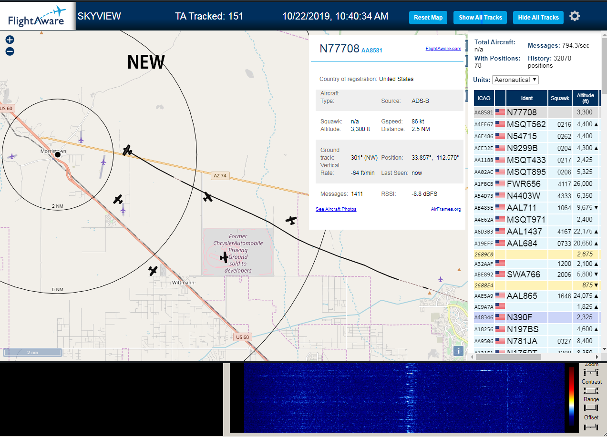Click the blue info button on the map
The width and height of the screenshot is (607, 437).
(x=458, y=351)
